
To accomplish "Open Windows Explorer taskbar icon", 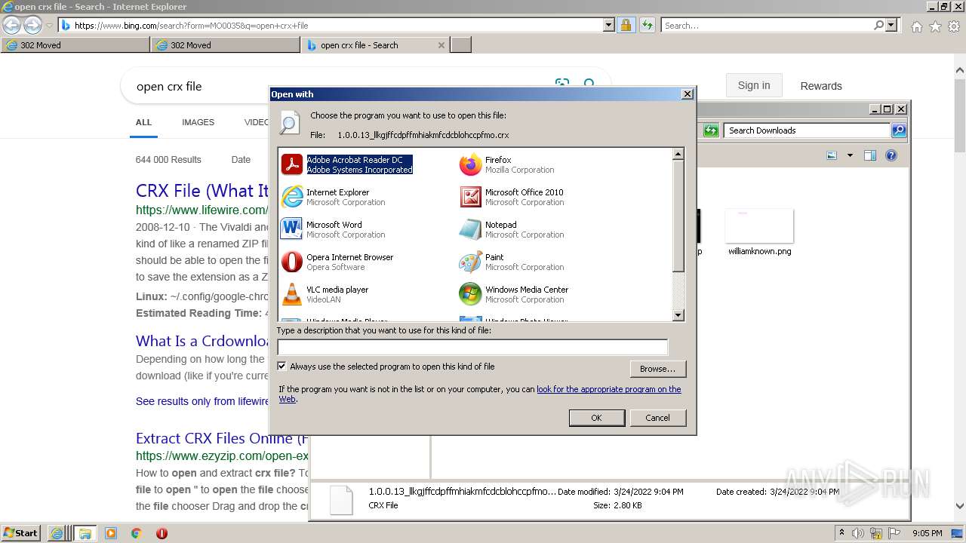I will [85, 533].
